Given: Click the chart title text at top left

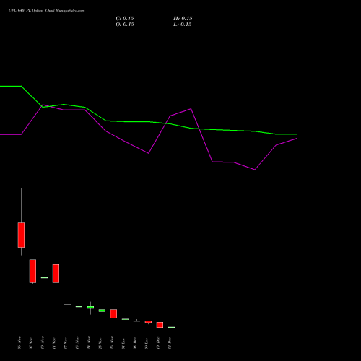Looking at the screenshot, I should pyautogui.click(x=46, y=11).
